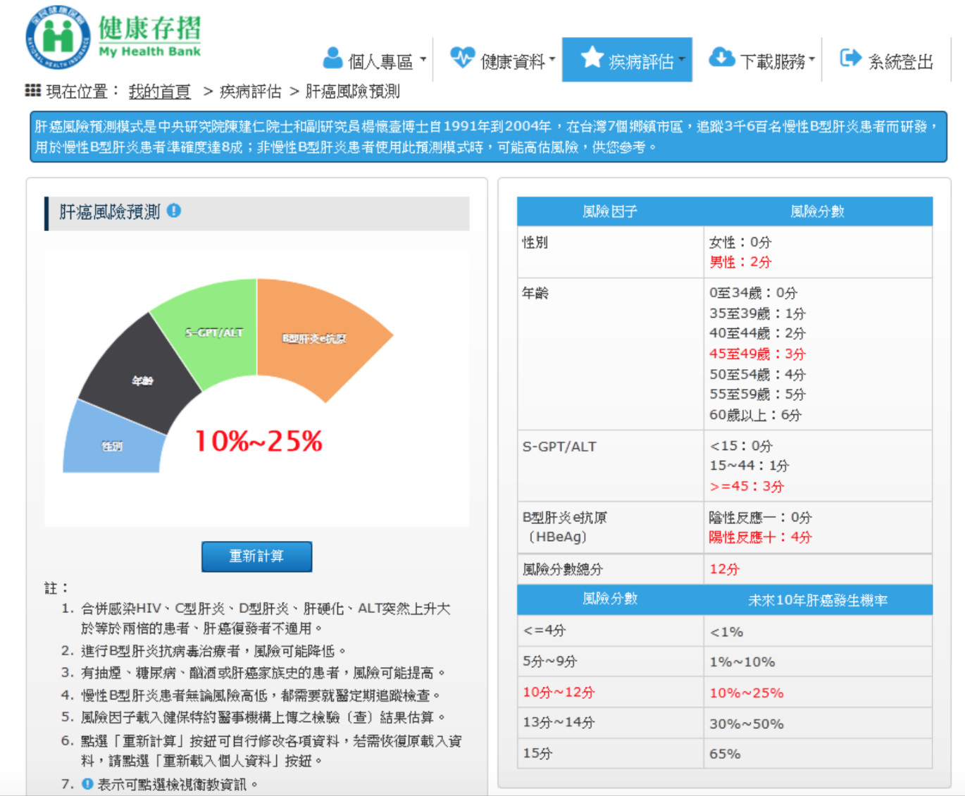This screenshot has height=796, width=965.
Task: Open the 下載服務 dropdown
Action: click(x=772, y=59)
